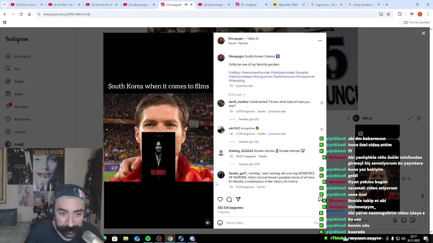Viewport: 433px width, 243px height.
Task: Click the address bar URL
Action: [67, 14]
